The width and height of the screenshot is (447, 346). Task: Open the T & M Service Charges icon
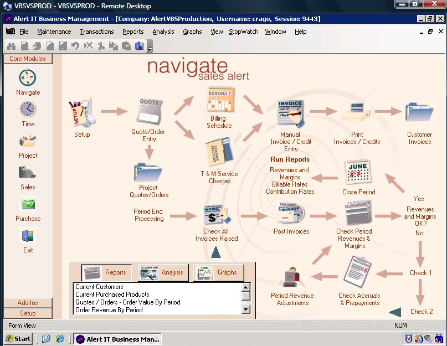pos(219,152)
